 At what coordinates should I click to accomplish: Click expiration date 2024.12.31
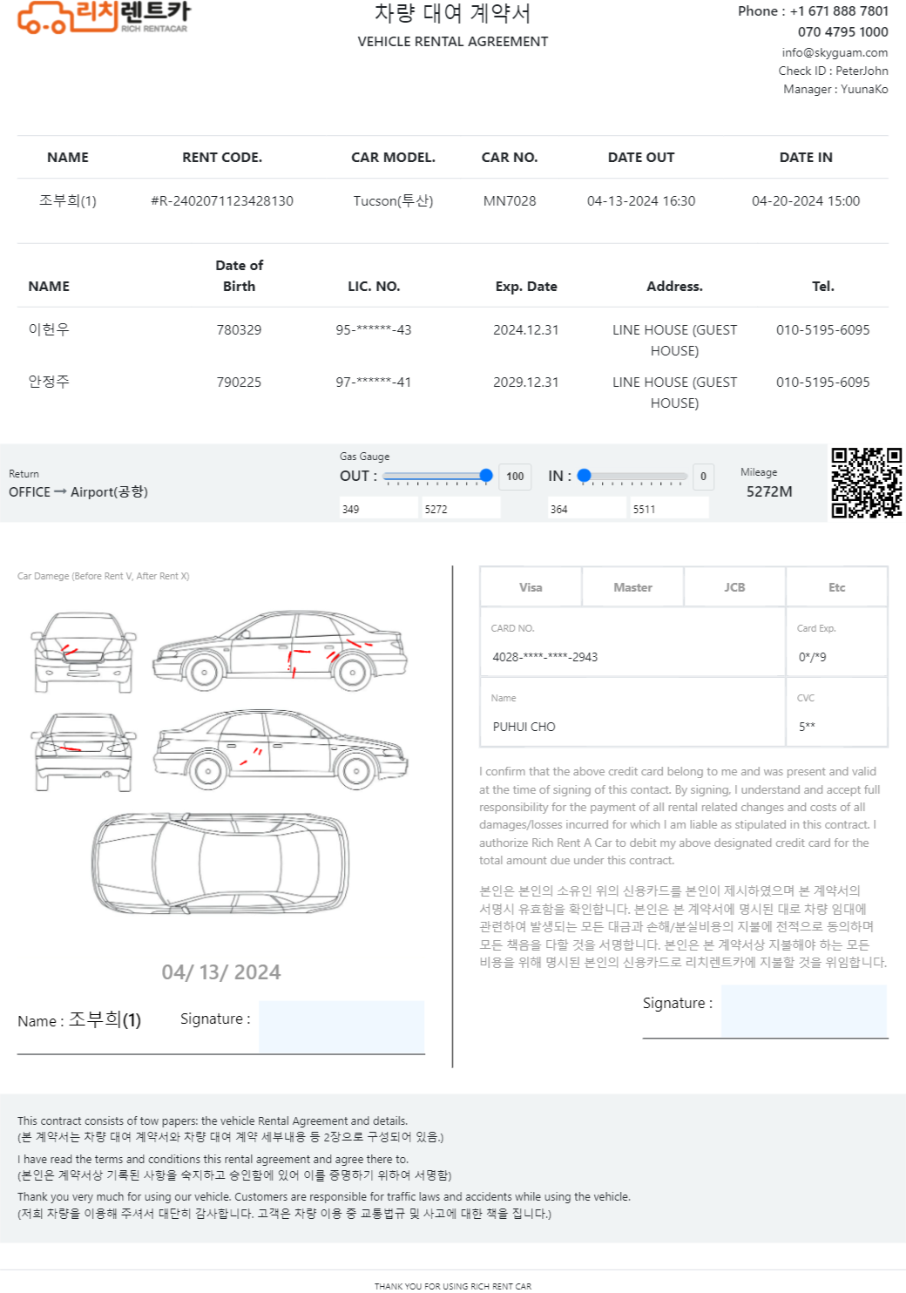(526, 330)
